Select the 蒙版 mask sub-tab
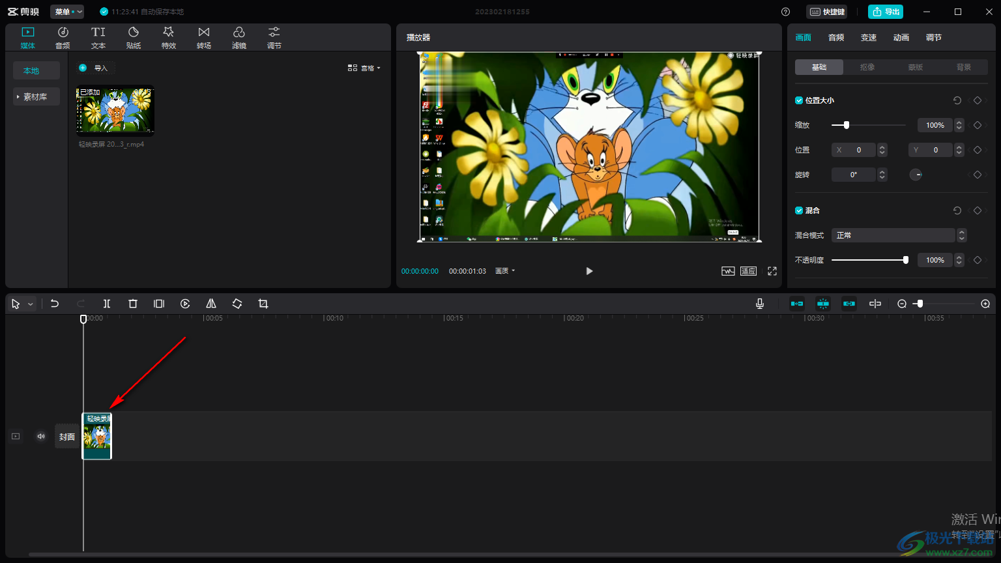This screenshot has width=1001, height=563. tap(916, 67)
